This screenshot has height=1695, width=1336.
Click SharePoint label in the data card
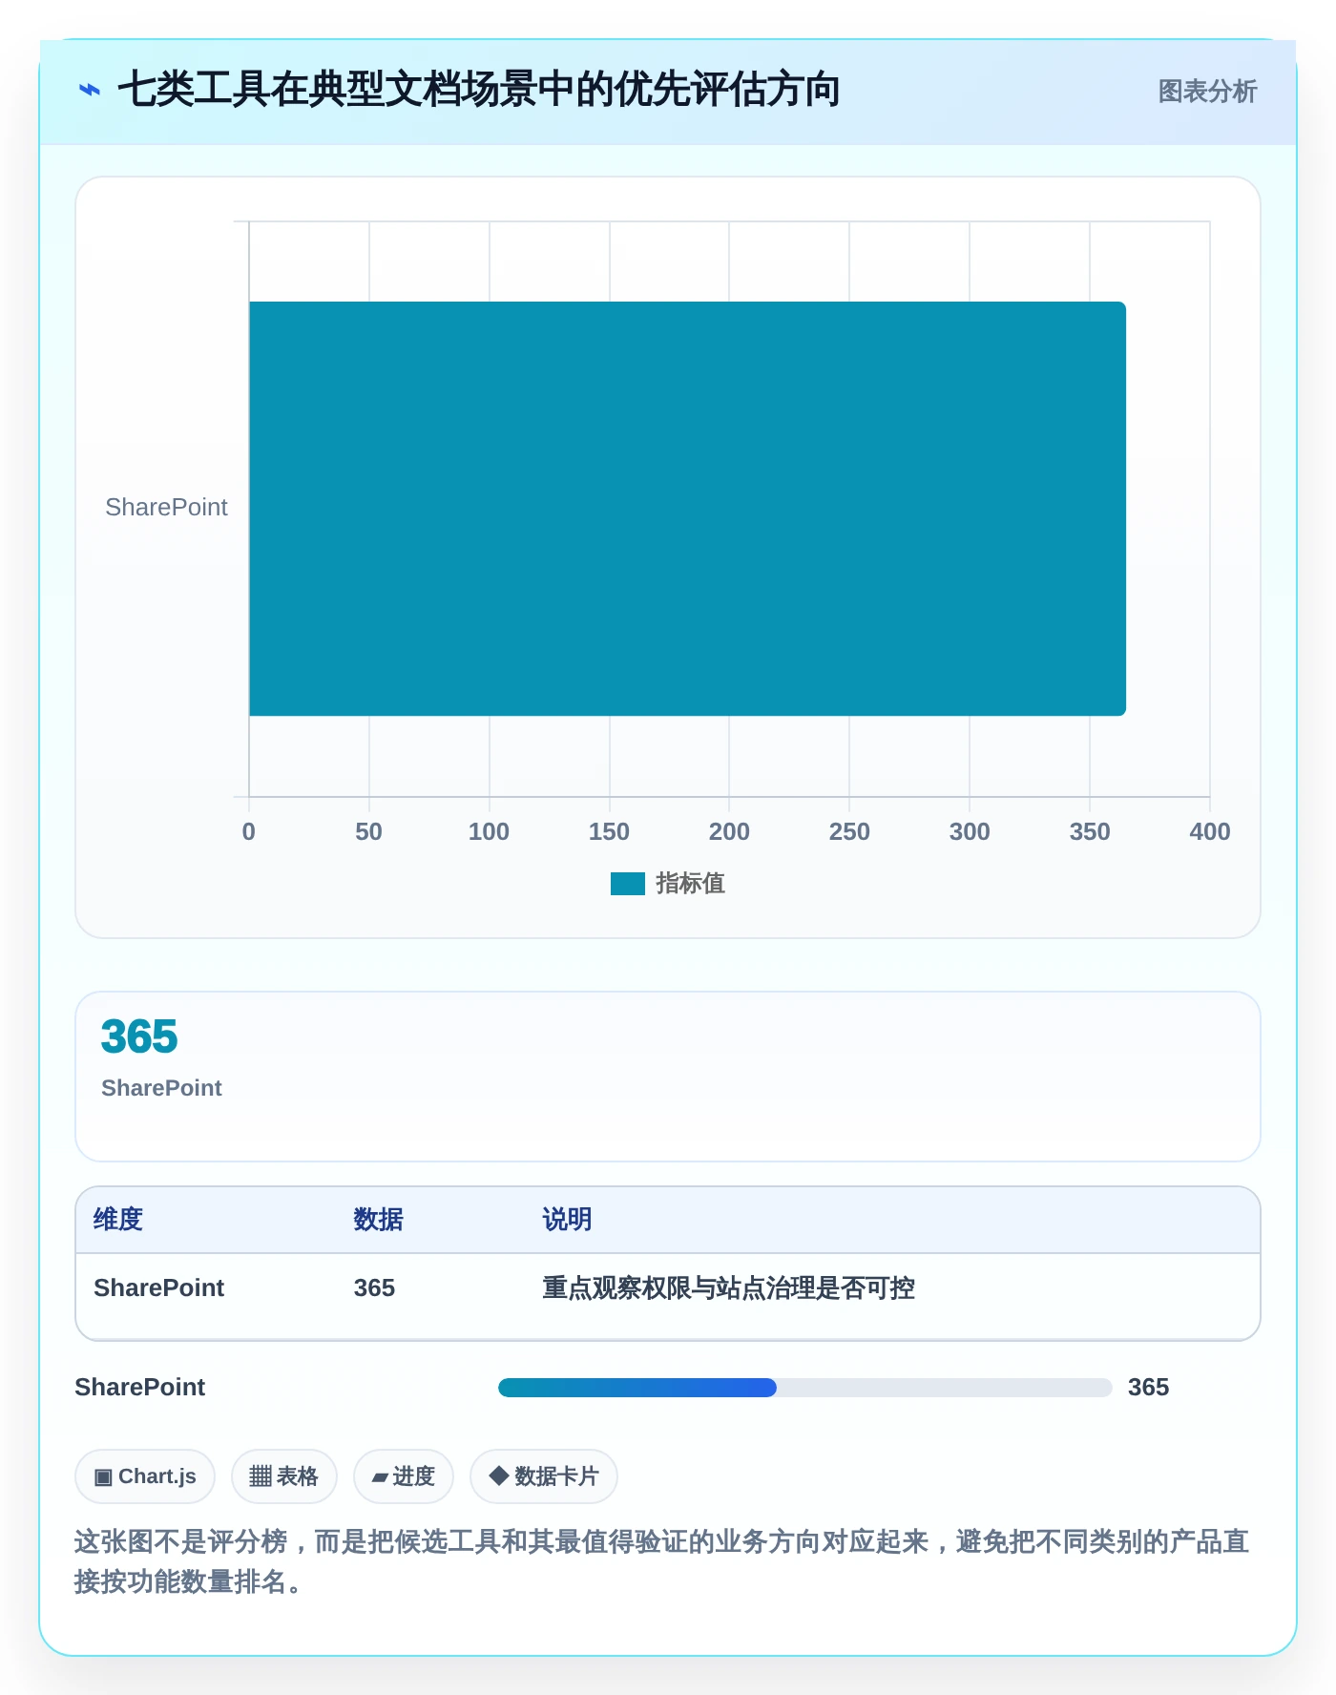tap(161, 1088)
